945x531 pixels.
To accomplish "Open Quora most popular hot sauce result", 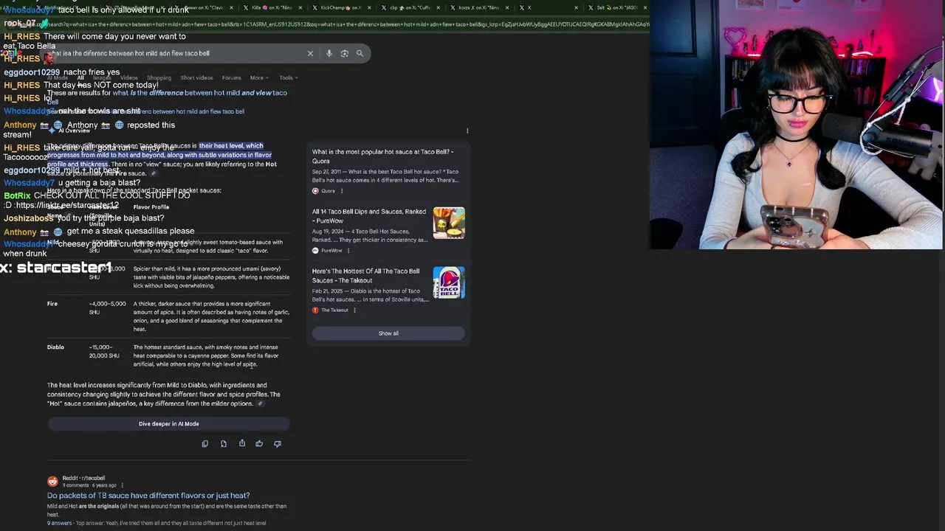I will (x=382, y=156).
